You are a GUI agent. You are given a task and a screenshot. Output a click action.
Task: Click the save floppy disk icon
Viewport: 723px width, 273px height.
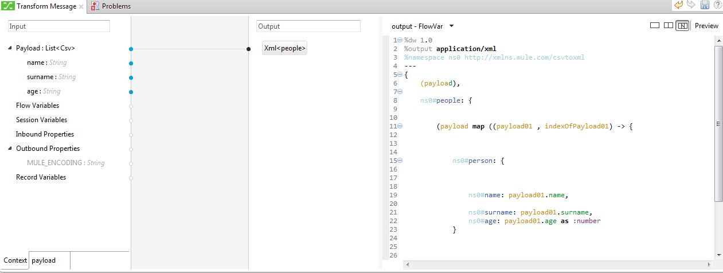click(x=705, y=5)
